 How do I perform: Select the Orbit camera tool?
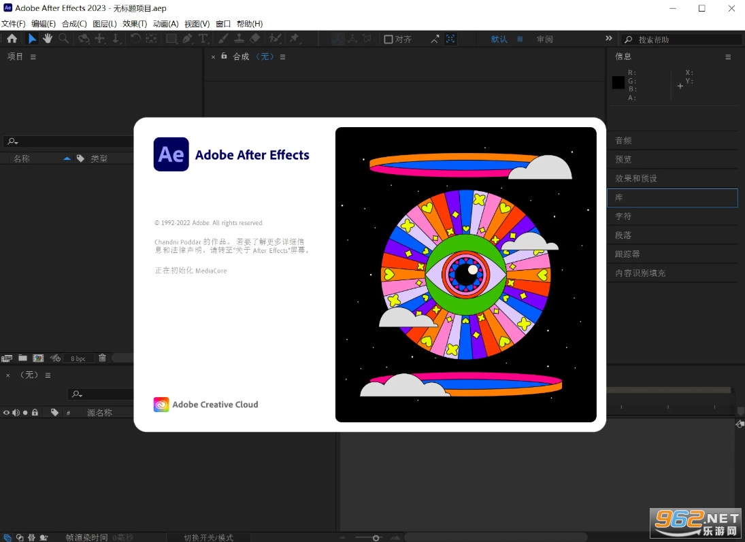84,39
